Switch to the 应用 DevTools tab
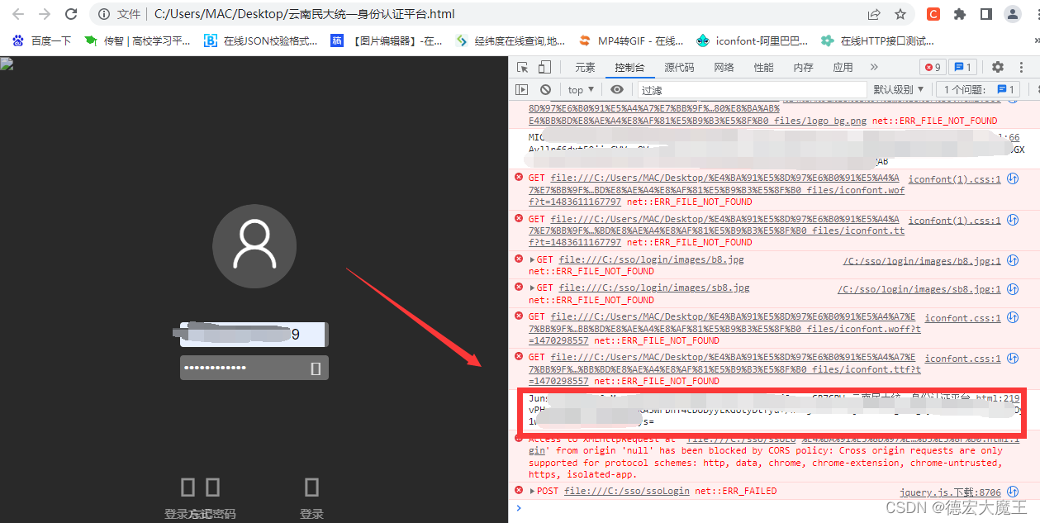This screenshot has width=1040, height=523. coord(843,68)
